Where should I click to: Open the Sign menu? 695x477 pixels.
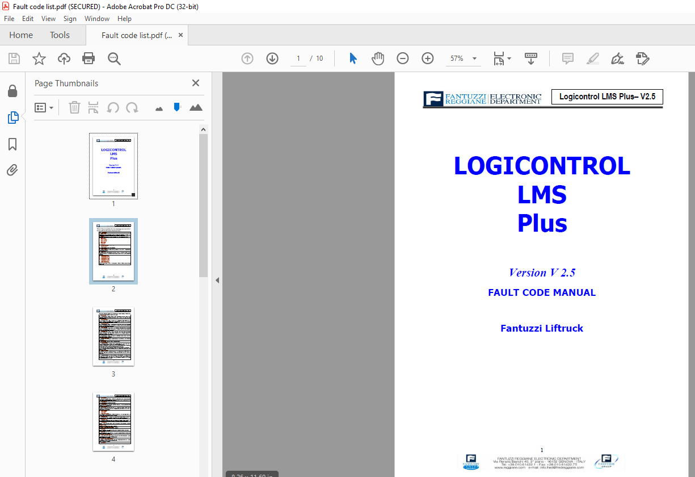coord(70,19)
